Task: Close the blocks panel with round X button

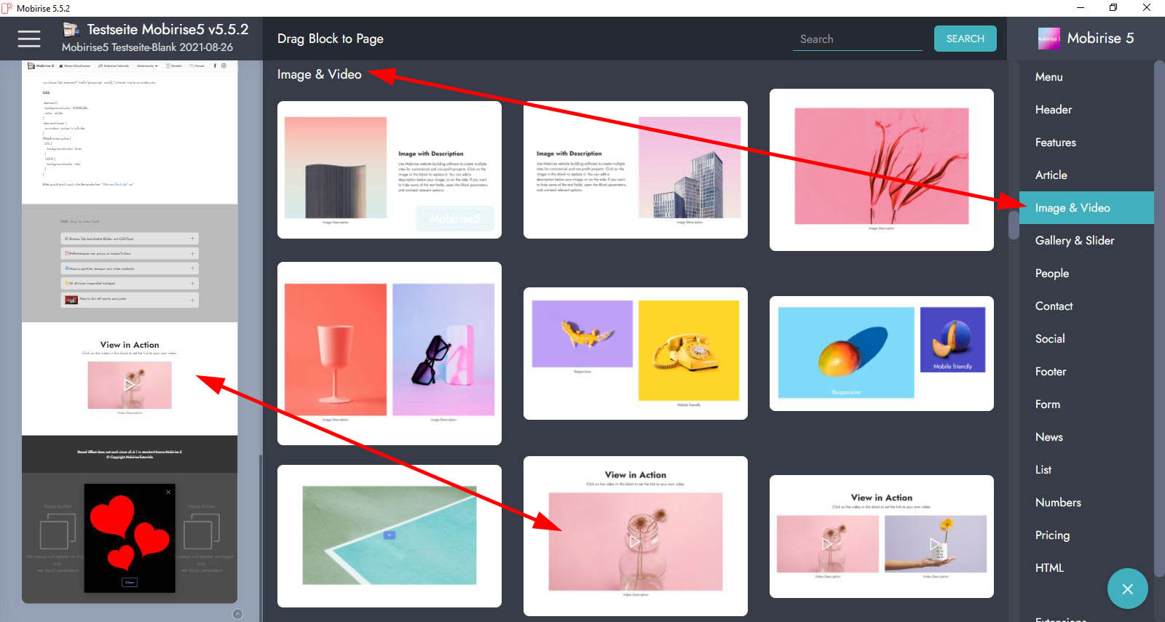Action: [x=1127, y=589]
